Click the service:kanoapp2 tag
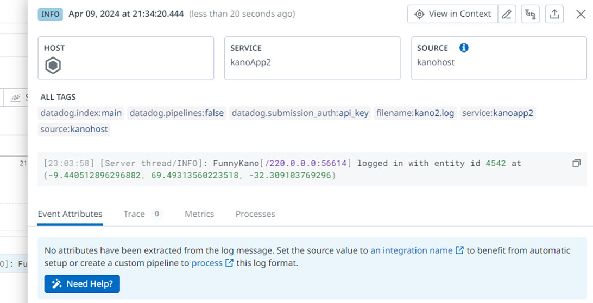The image size is (593, 303). (497, 113)
